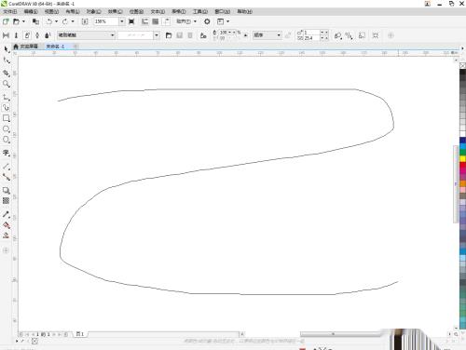Select the Transparency checkerboard tool
Image resolution: width=466 pixels, height=350 pixels.
point(6,201)
